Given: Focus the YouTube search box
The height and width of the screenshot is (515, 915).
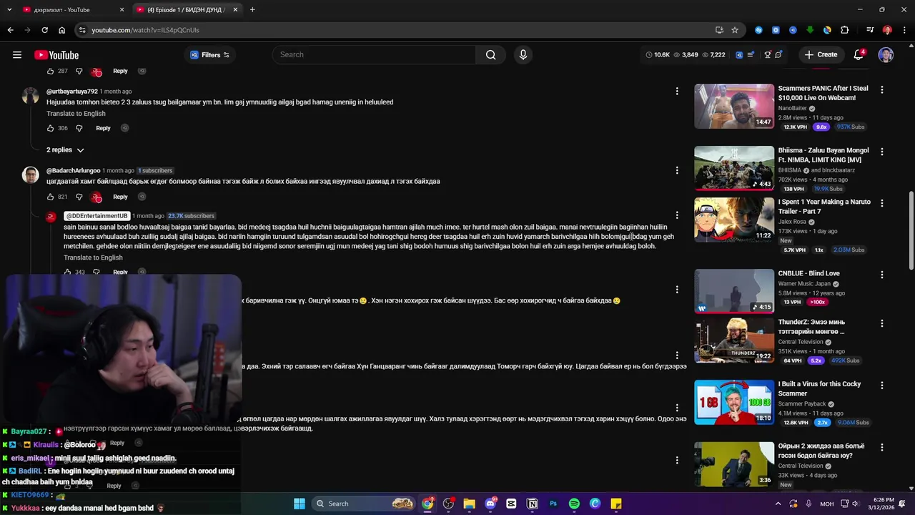Looking at the screenshot, I should tap(374, 54).
